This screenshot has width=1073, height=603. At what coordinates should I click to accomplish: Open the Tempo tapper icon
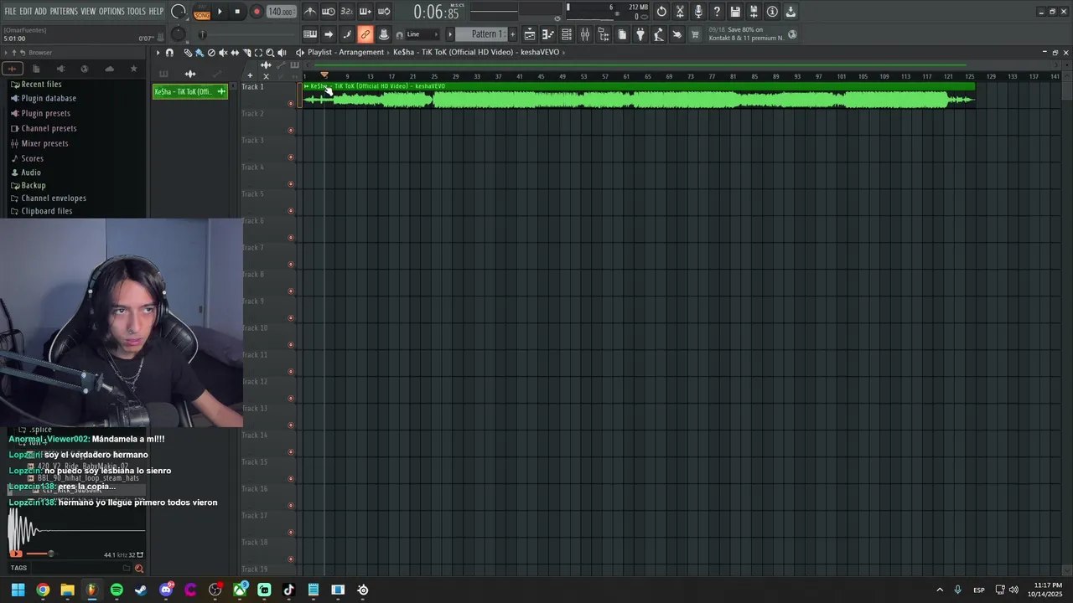click(659, 34)
